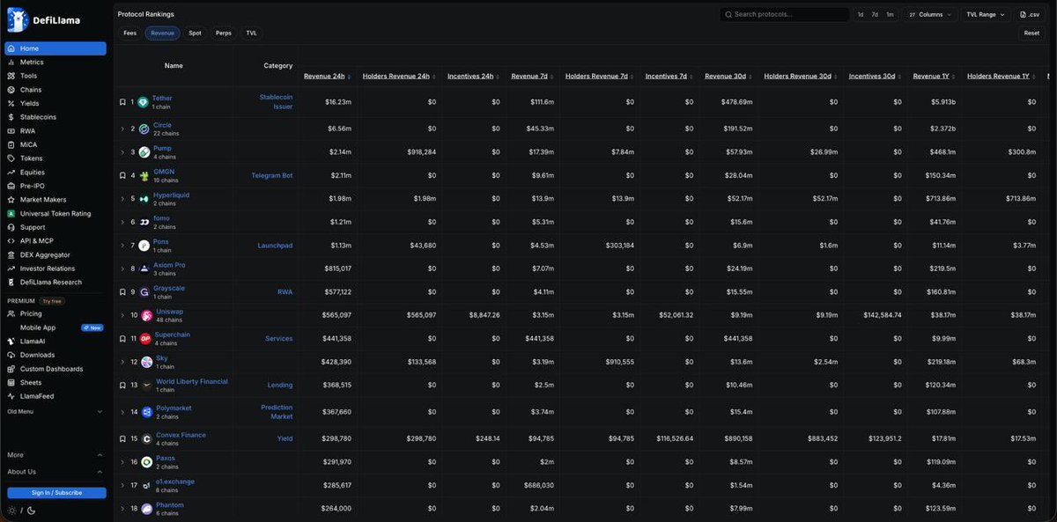This screenshot has height=522, width=1057.
Task: Open the TVL Range dropdown
Action: (x=986, y=15)
